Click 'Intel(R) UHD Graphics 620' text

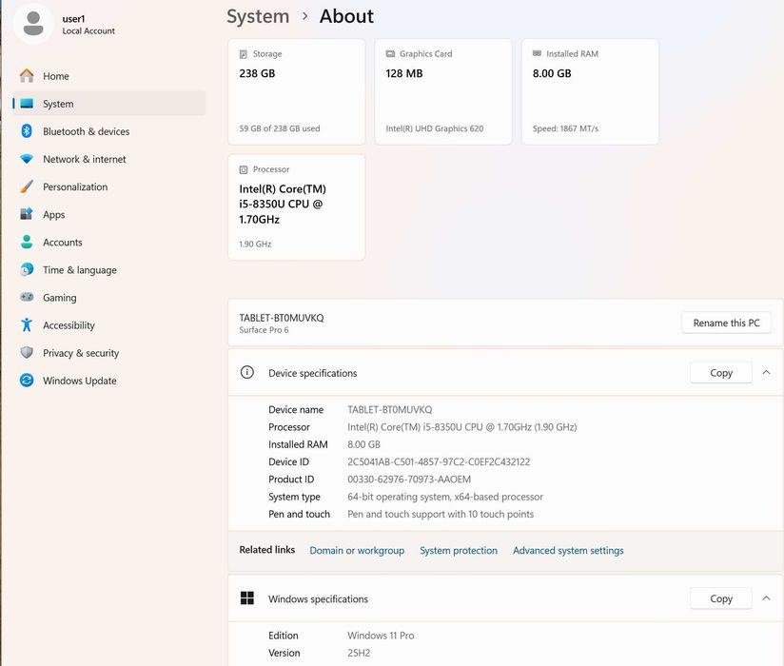click(435, 128)
